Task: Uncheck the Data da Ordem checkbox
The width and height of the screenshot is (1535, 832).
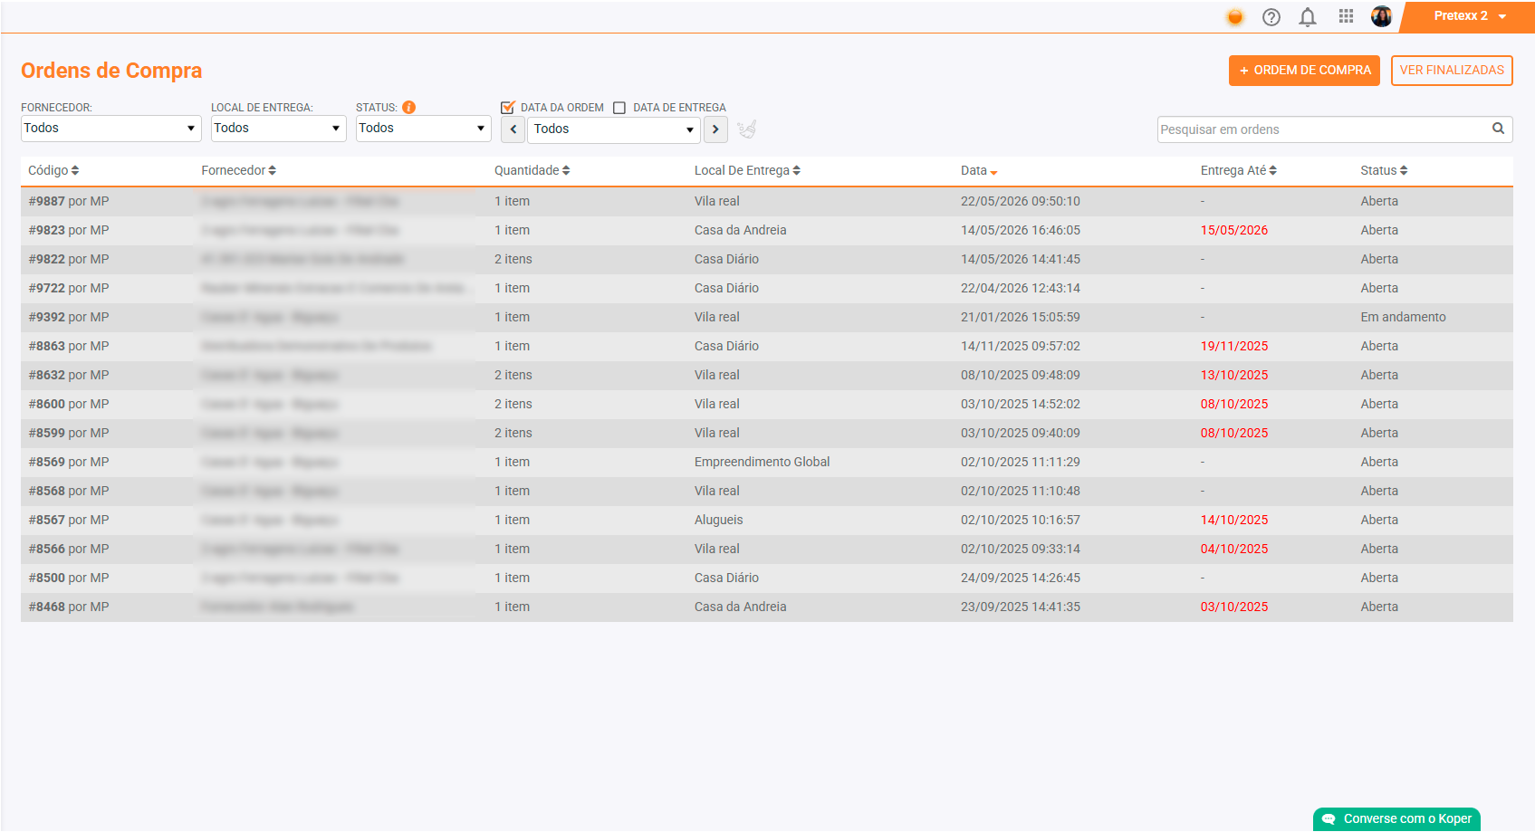Action: 507,107
